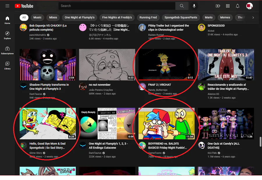Viewport: 262px width, 180px height.
Task: Open the notifications bell
Action: pyautogui.click(x=238, y=6)
